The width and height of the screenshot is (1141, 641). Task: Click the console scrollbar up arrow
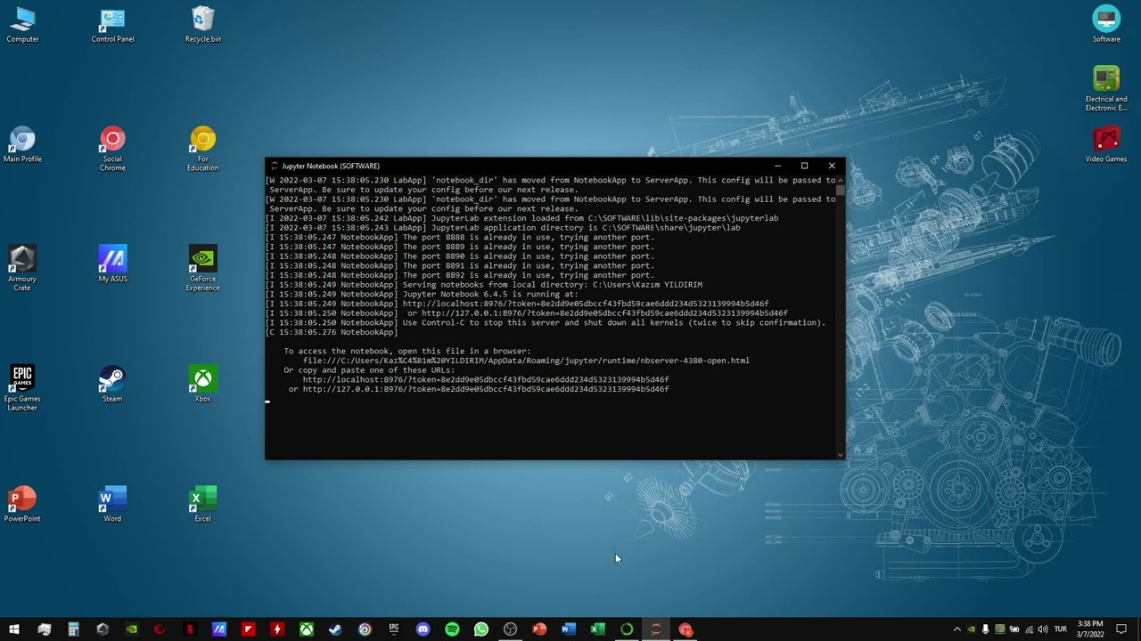tap(840, 180)
